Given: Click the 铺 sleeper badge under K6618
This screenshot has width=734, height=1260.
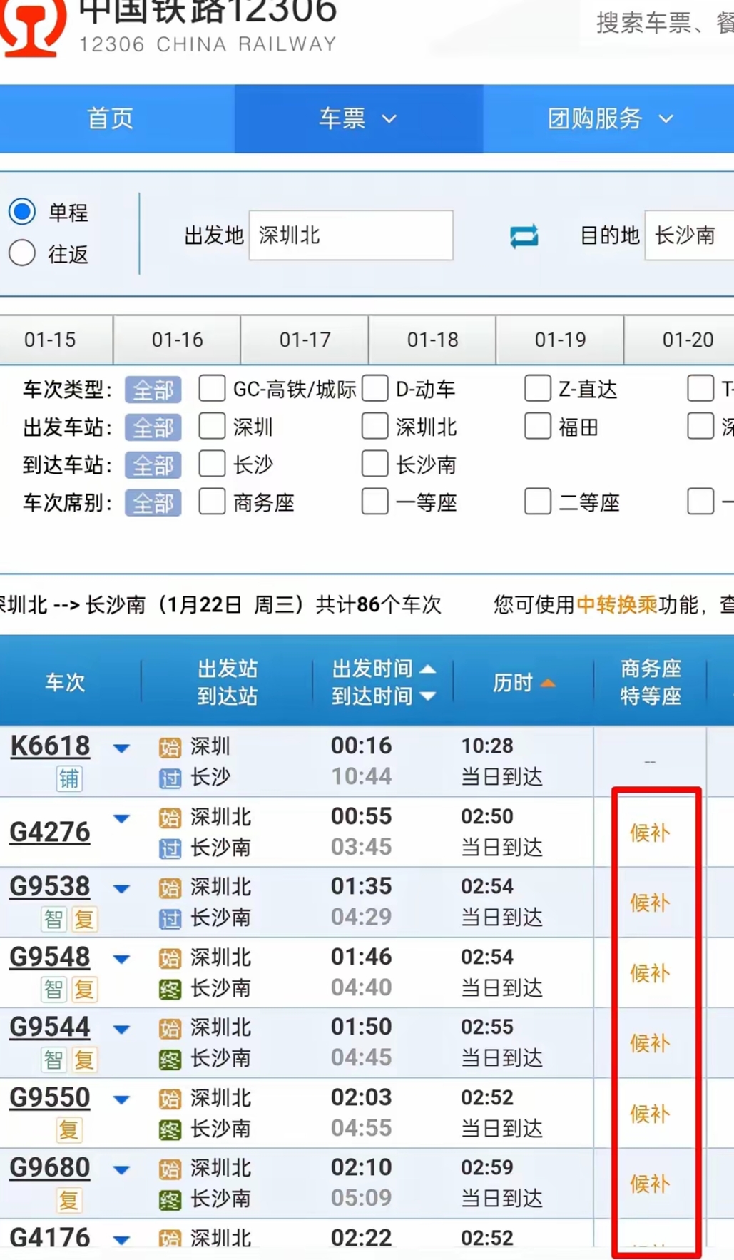Looking at the screenshot, I should point(69,778).
